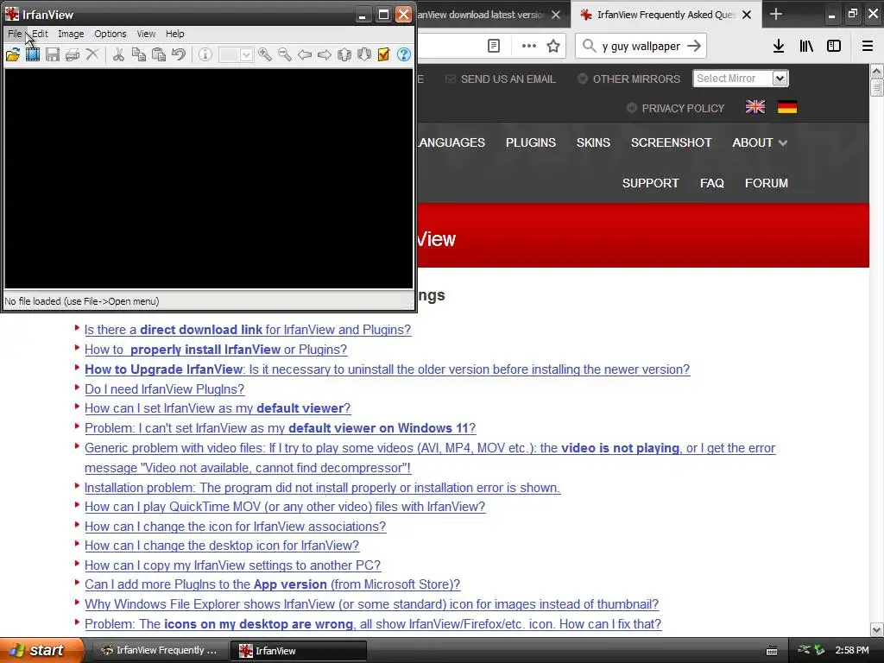This screenshot has height=663, width=884.
Task: Click the Save floppy disk icon
Action: coord(53,54)
